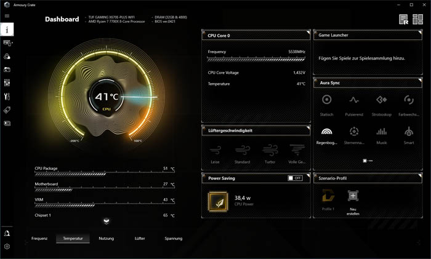
Task: Click the list layout view icon at top right
Action: 403,19
